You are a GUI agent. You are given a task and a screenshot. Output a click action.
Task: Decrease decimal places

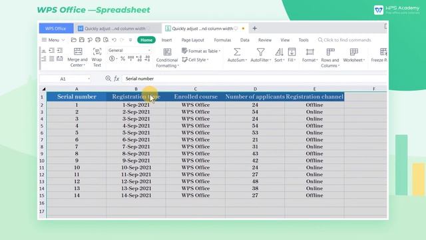click(147, 59)
